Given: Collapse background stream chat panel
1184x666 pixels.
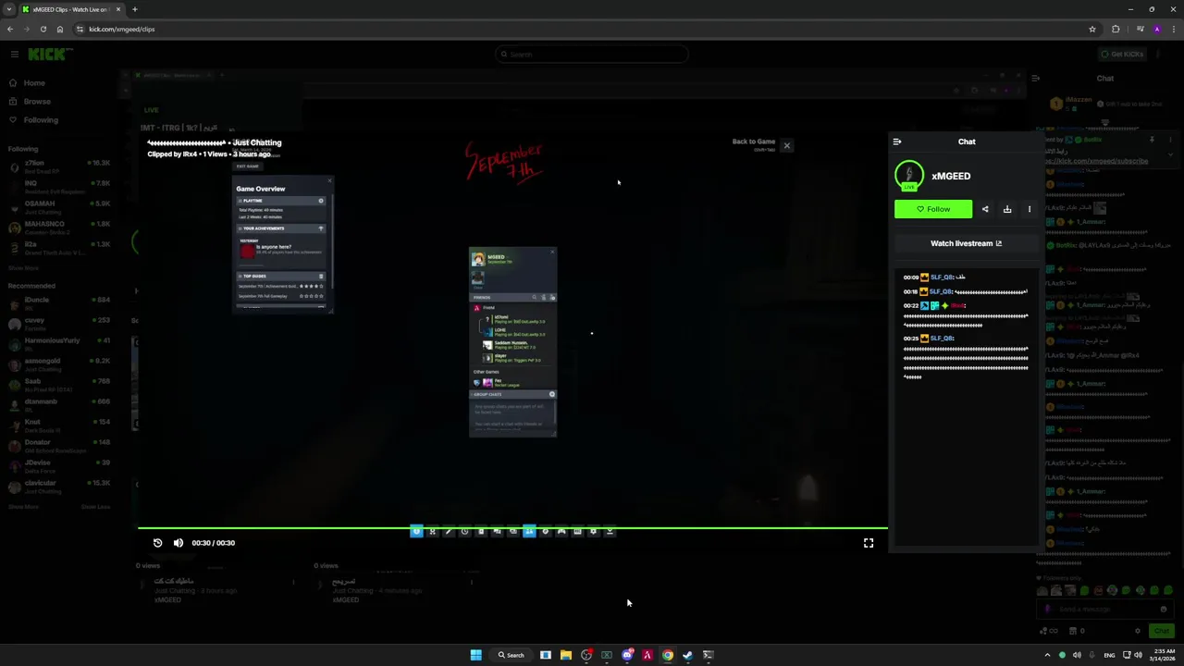Looking at the screenshot, I should coord(1036,79).
